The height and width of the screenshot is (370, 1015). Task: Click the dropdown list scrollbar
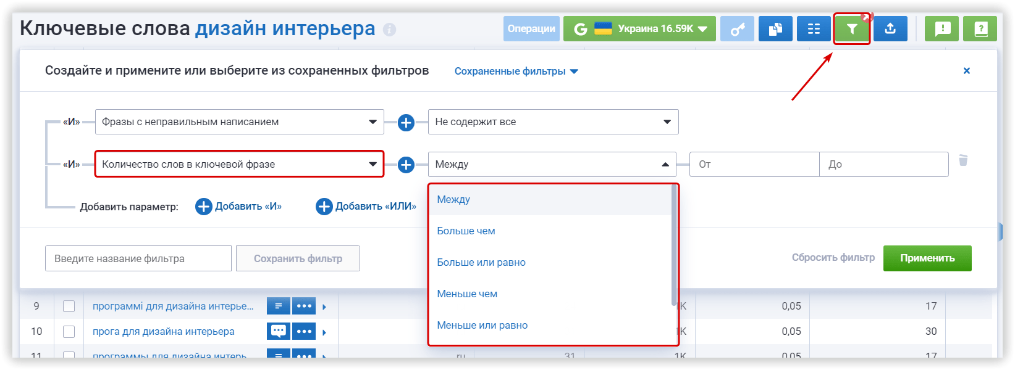point(674,247)
